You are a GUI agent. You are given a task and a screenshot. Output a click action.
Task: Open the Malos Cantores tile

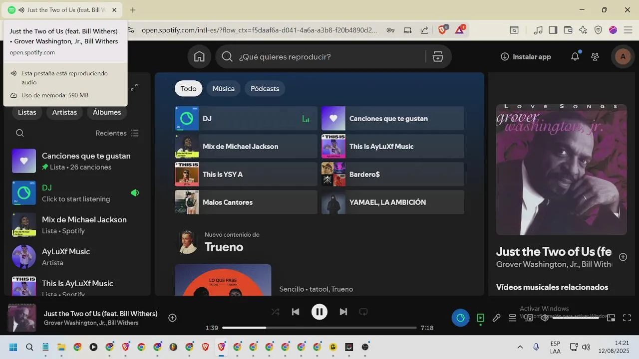[x=246, y=202]
